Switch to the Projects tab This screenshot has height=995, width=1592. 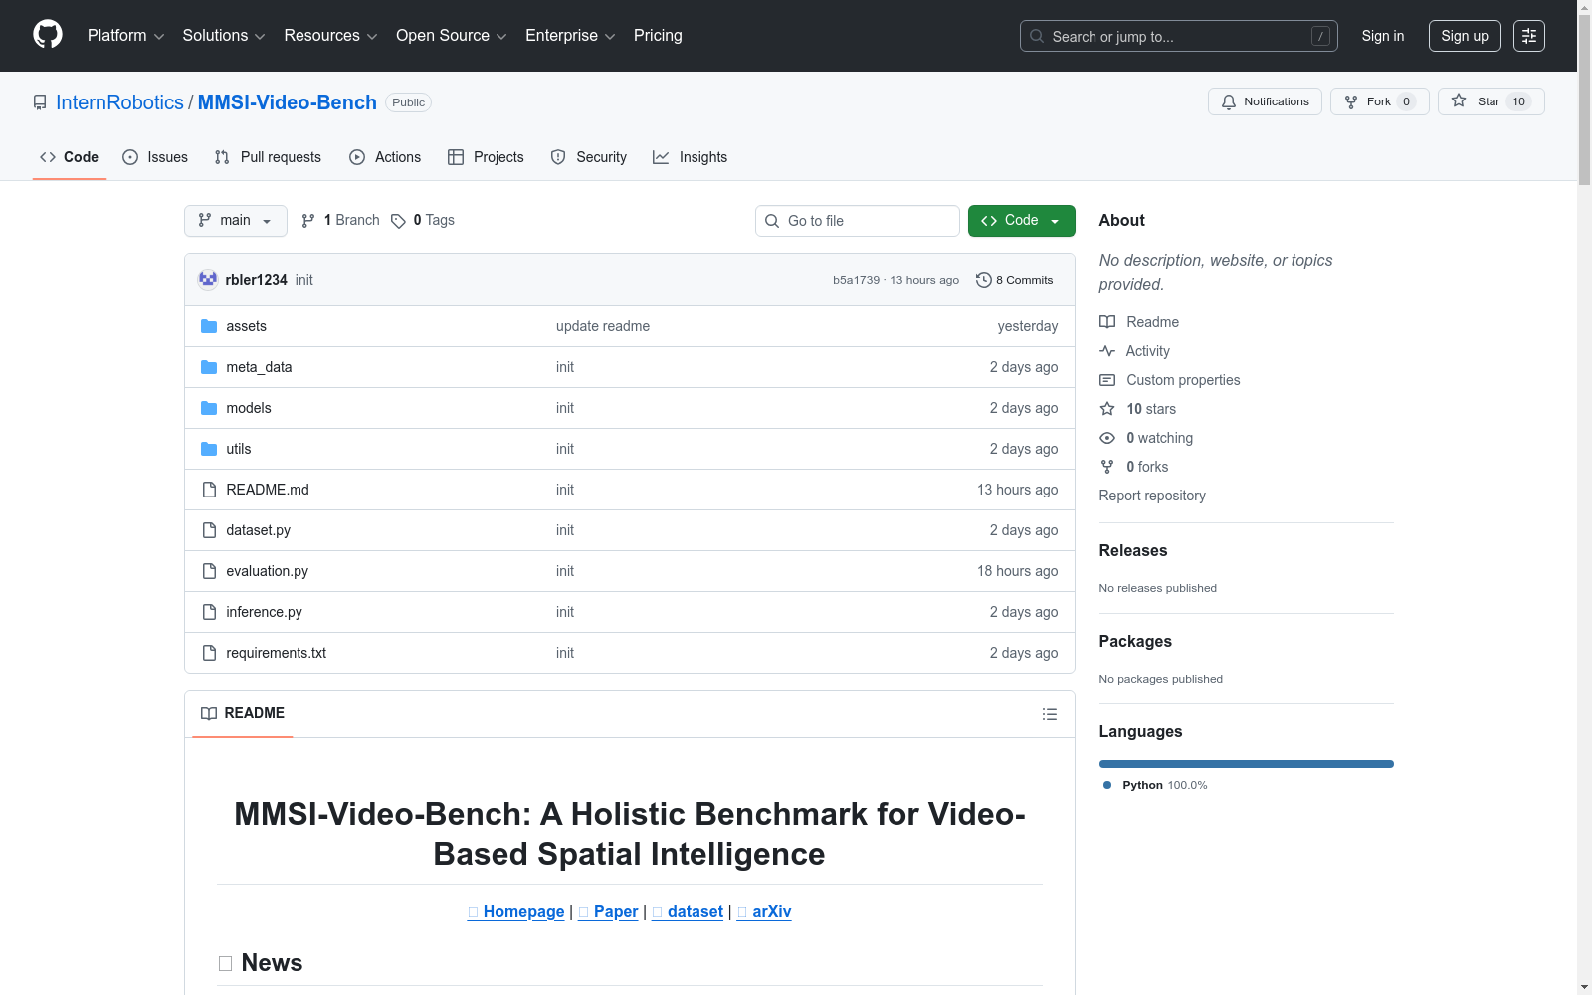pyautogui.click(x=486, y=157)
